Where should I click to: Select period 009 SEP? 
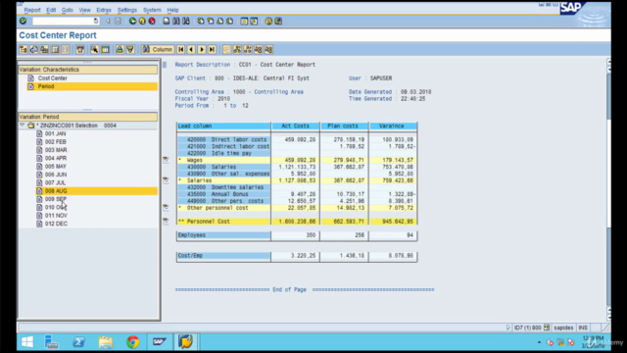pos(56,199)
